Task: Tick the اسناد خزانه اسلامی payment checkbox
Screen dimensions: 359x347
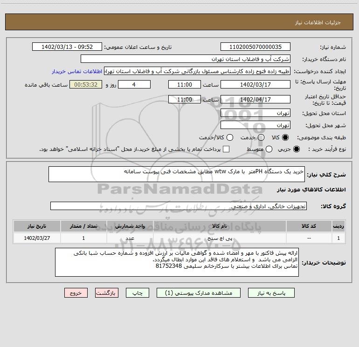Action: [x=226, y=149]
